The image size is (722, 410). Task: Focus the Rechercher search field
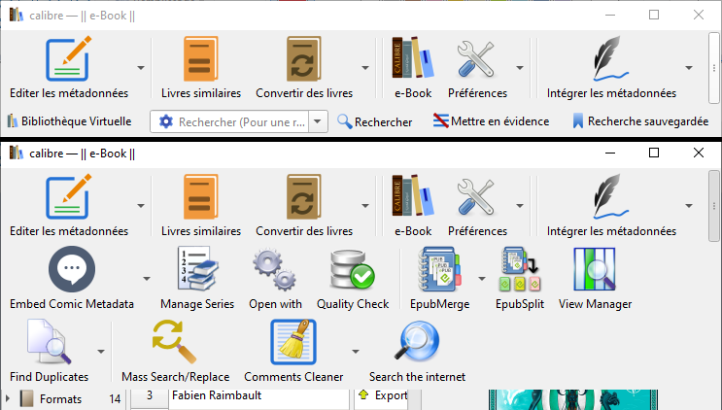tap(241, 122)
